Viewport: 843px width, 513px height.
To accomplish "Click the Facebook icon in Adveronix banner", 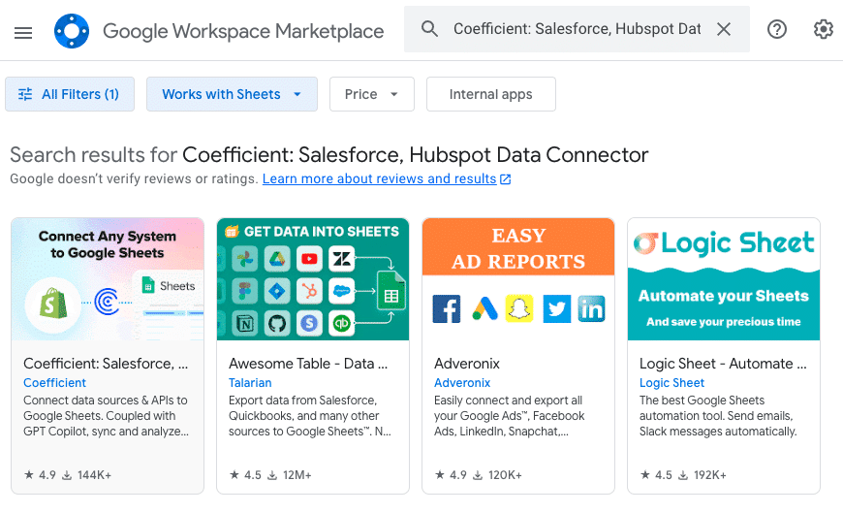I will (447, 309).
